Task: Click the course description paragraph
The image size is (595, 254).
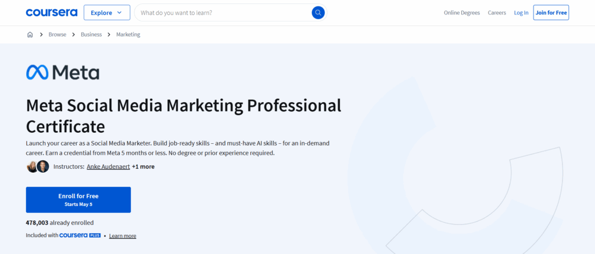Action: pos(178,148)
